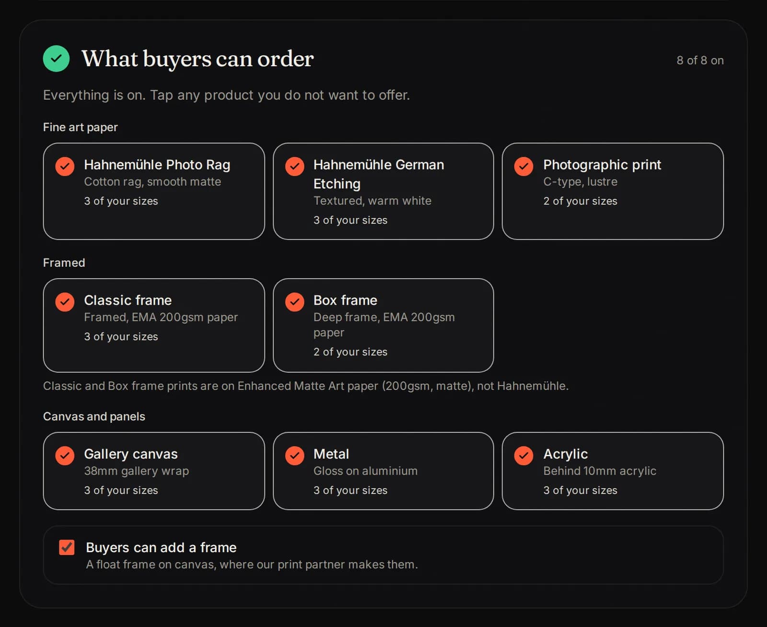This screenshot has height=627, width=767.
Task: Click the Metal title
Action: click(x=331, y=454)
